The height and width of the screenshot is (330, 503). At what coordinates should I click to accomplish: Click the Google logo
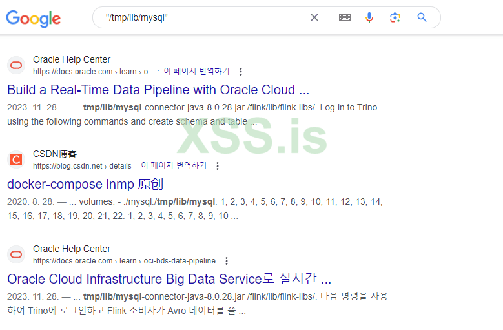[x=34, y=18]
